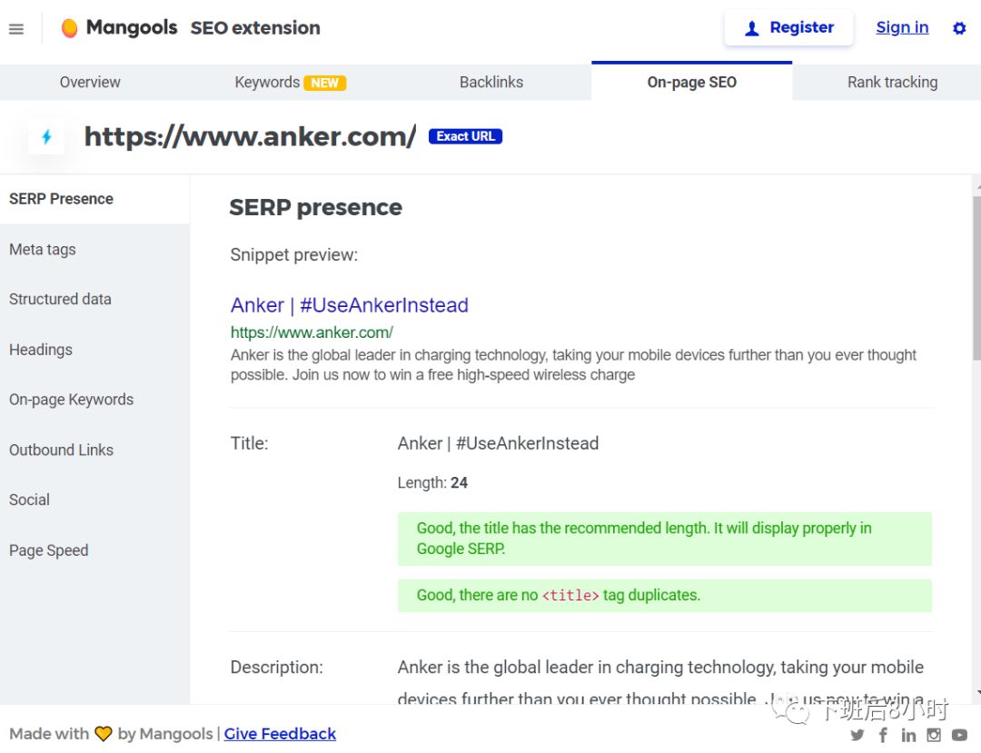Open Mangools Twitter page icon
This screenshot has width=981, height=753.
[x=857, y=735]
